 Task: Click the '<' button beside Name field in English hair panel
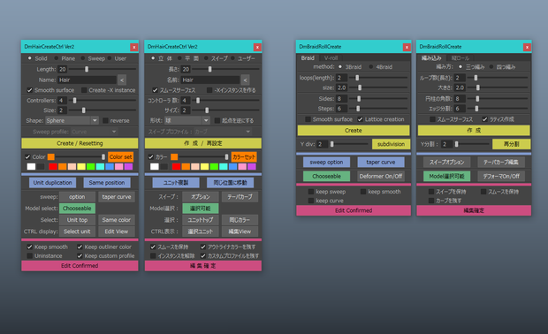122,80
